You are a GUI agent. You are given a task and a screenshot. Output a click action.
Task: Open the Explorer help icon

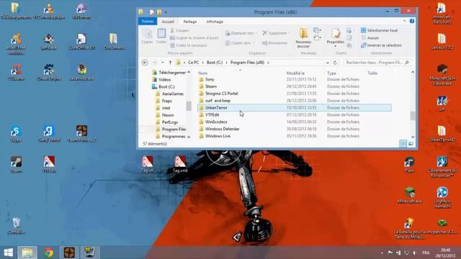pos(412,21)
